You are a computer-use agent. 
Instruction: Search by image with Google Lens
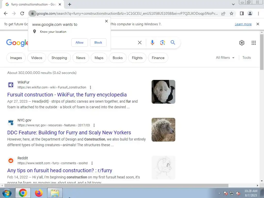pos(162,43)
